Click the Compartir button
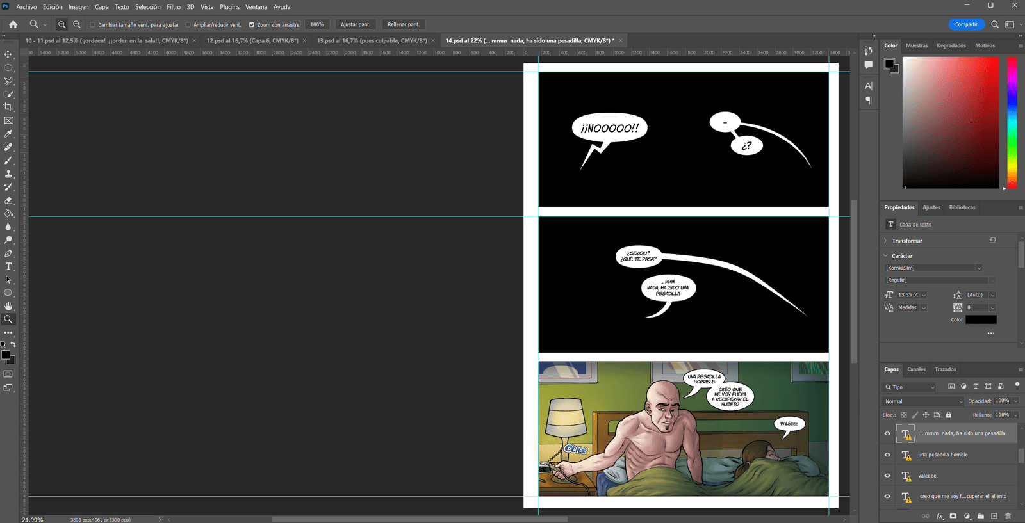The image size is (1025, 523). (x=966, y=24)
